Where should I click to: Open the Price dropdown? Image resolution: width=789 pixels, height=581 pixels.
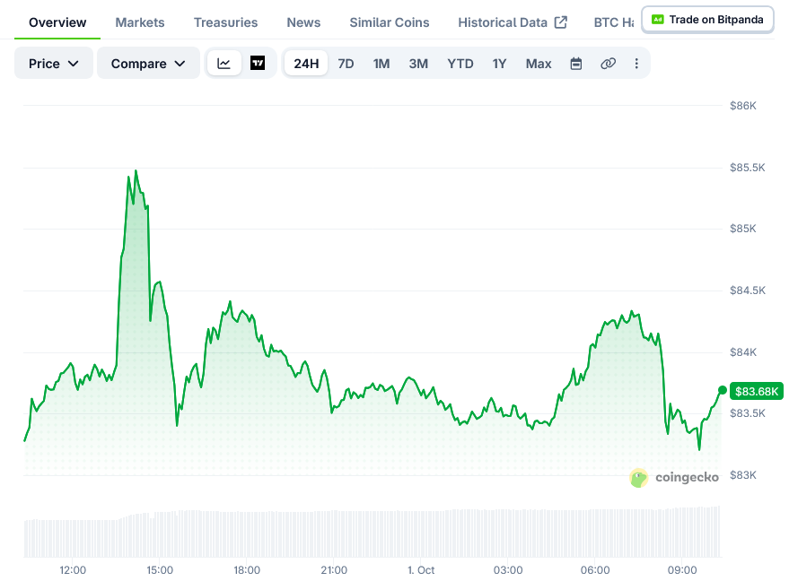point(53,64)
